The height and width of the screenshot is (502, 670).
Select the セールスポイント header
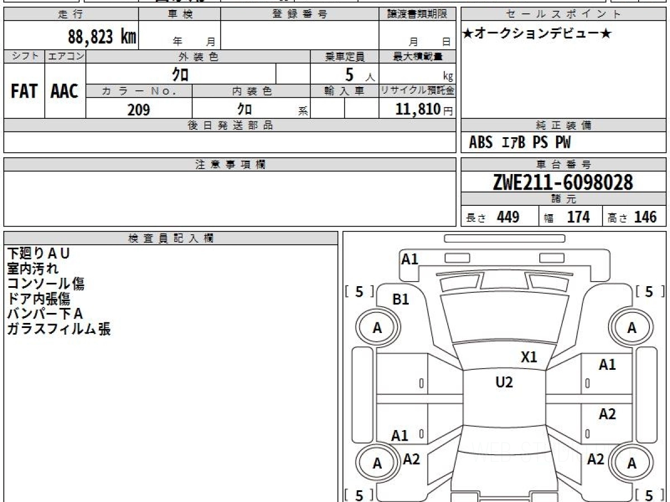coord(563,15)
